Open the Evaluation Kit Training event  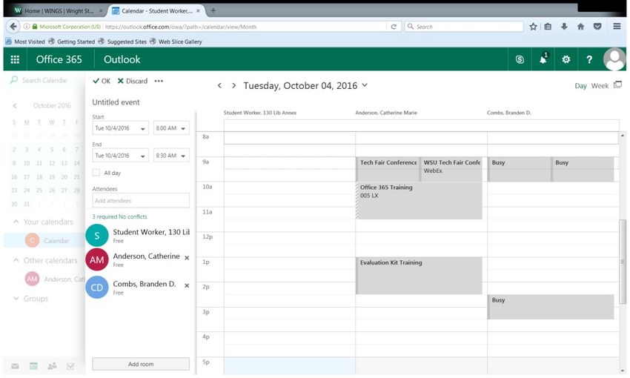click(419, 276)
